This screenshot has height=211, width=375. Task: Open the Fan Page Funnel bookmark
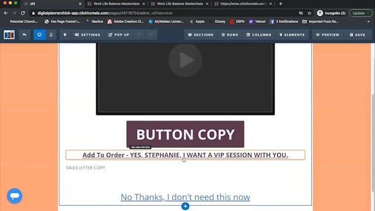(x=62, y=22)
